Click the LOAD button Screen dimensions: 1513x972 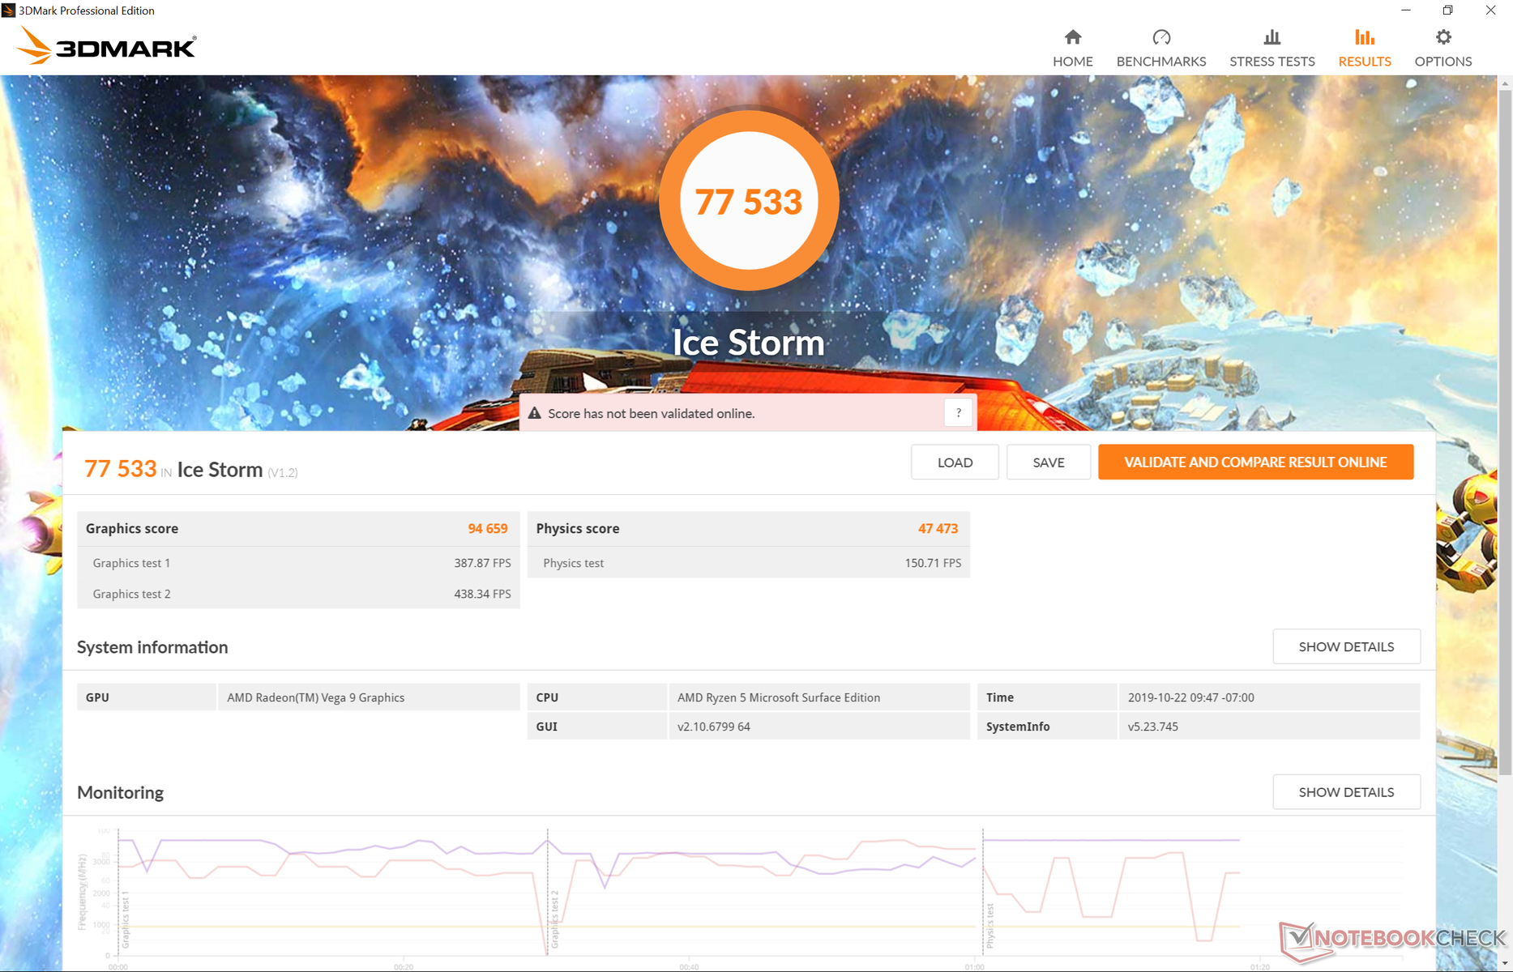(x=955, y=463)
